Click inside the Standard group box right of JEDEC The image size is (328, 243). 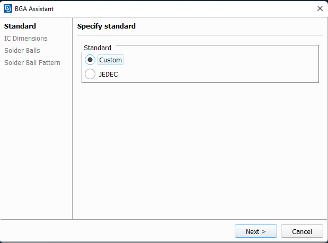click(x=218, y=74)
